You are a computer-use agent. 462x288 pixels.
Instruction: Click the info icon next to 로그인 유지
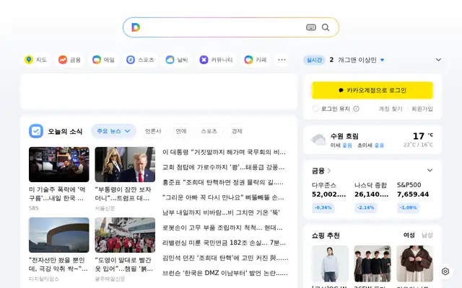(356, 109)
